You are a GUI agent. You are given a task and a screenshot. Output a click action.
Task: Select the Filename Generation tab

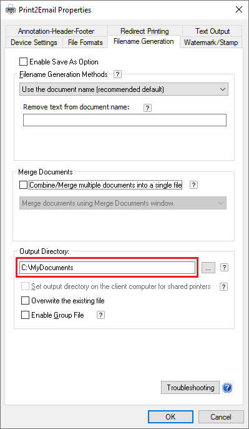coord(144,41)
